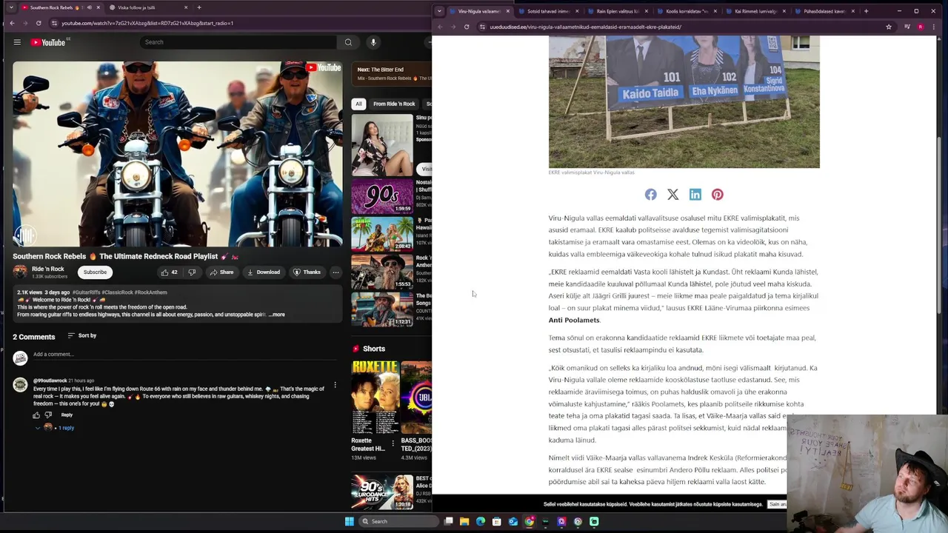This screenshot has height=533, width=948.
Task: Share the video via Share button
Action: tap(221, 272)
